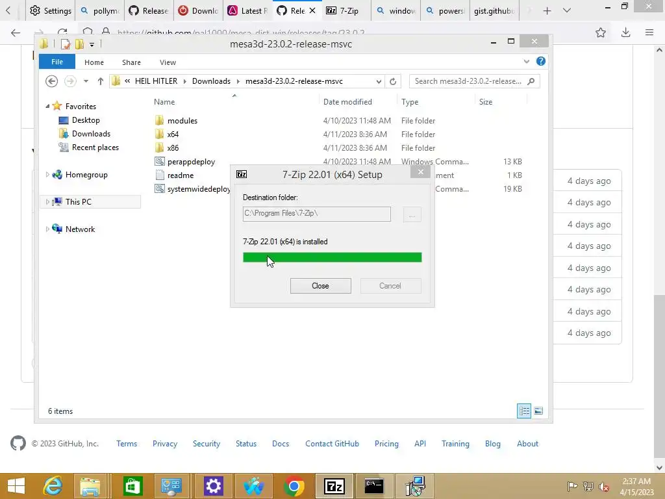665x499 pixels.
Task: Open the View ribbon tab
Action: point(168,62)
